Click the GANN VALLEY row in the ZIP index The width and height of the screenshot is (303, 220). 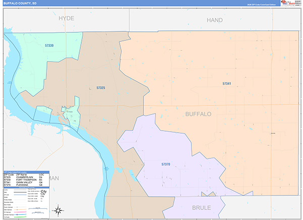point(24,182)
